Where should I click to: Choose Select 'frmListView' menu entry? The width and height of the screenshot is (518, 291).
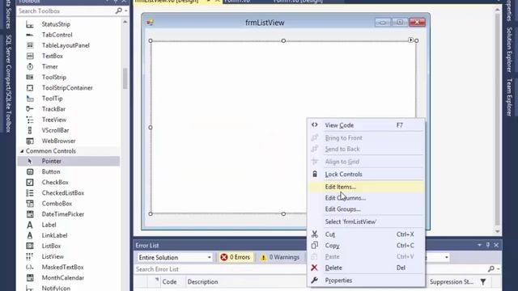[367, 221]
